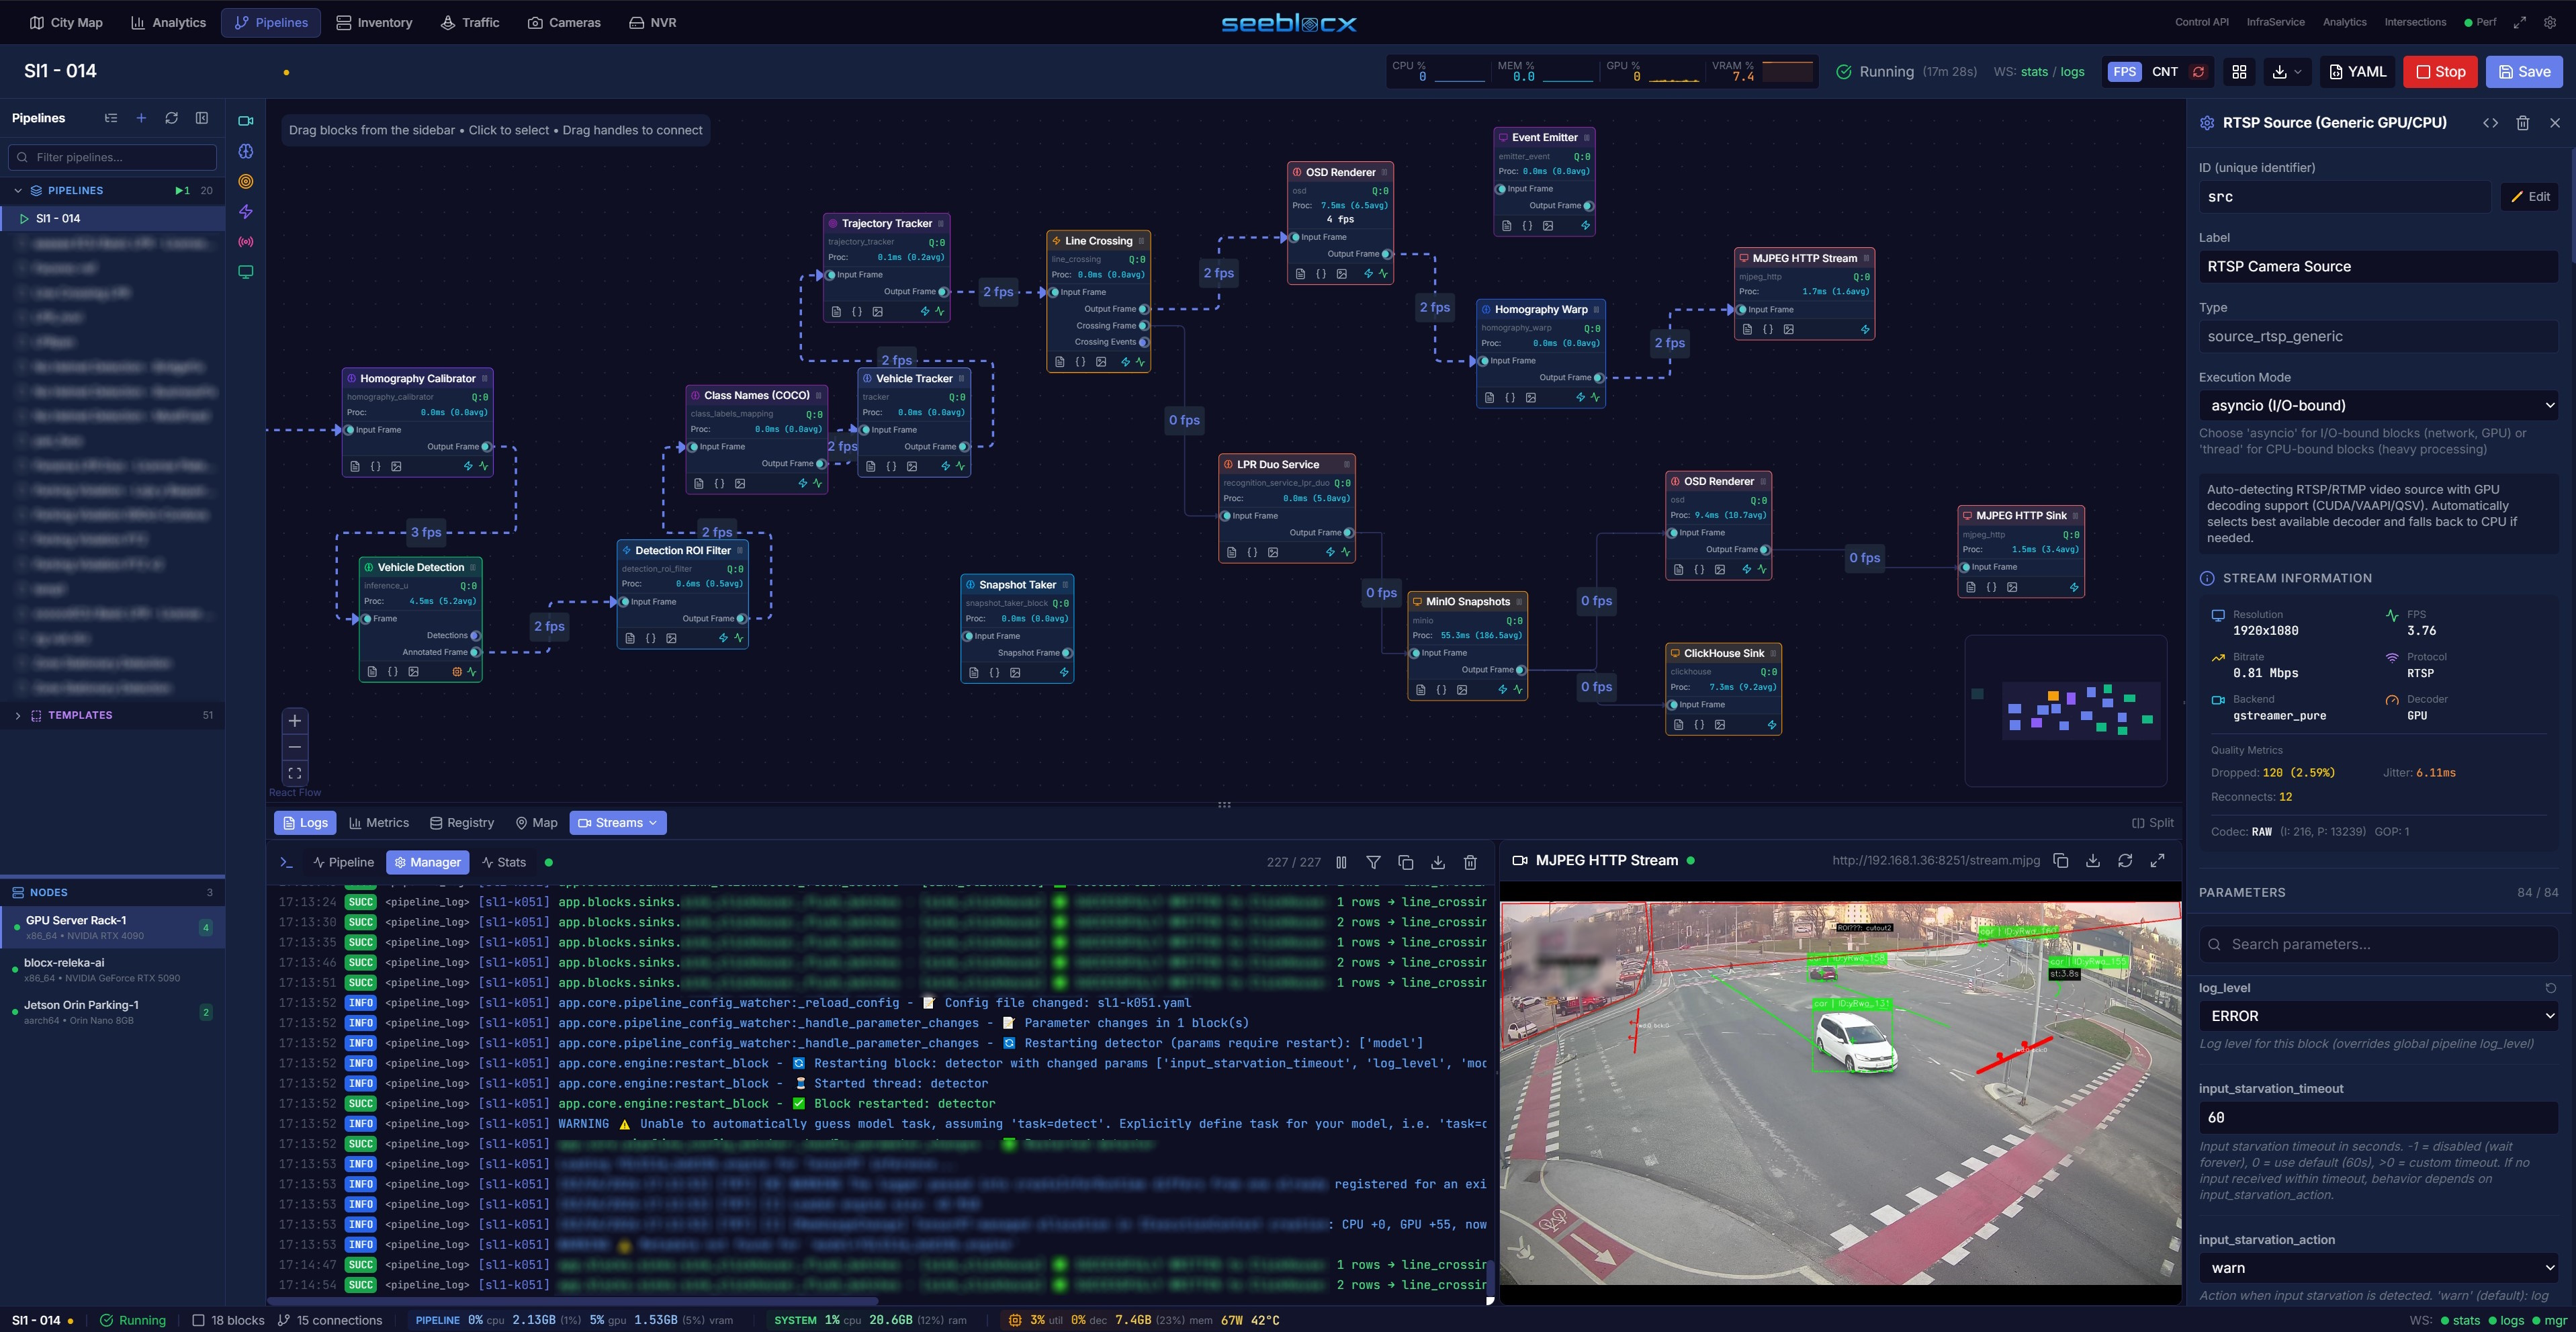This screenshot has width=2576, height=1332.
Task: Show Pipeline logs sub-tab
Action: (x=343, y=862)
